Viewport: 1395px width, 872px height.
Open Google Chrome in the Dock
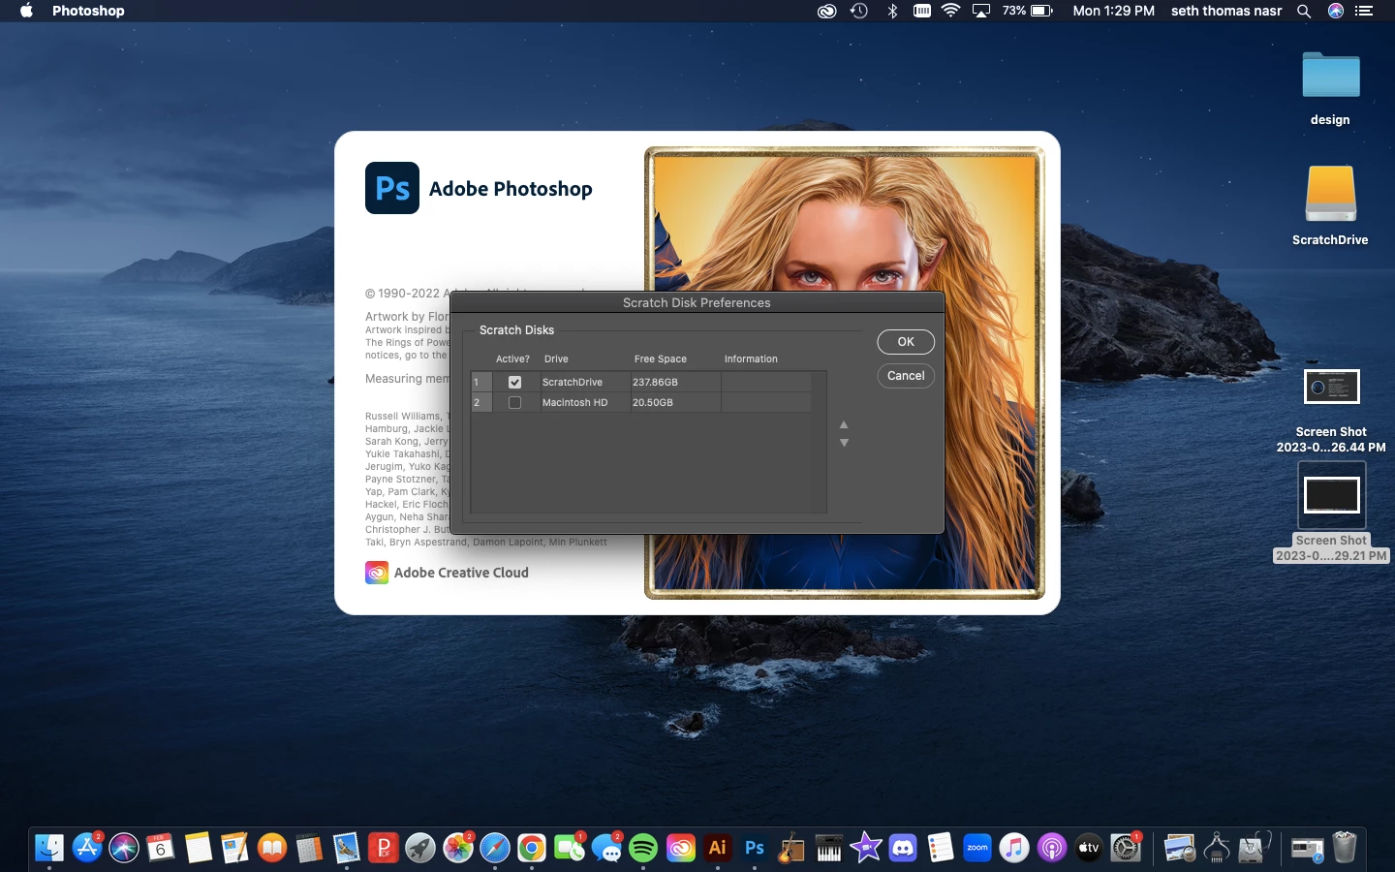pyautogui.click(x=532, y=849)
